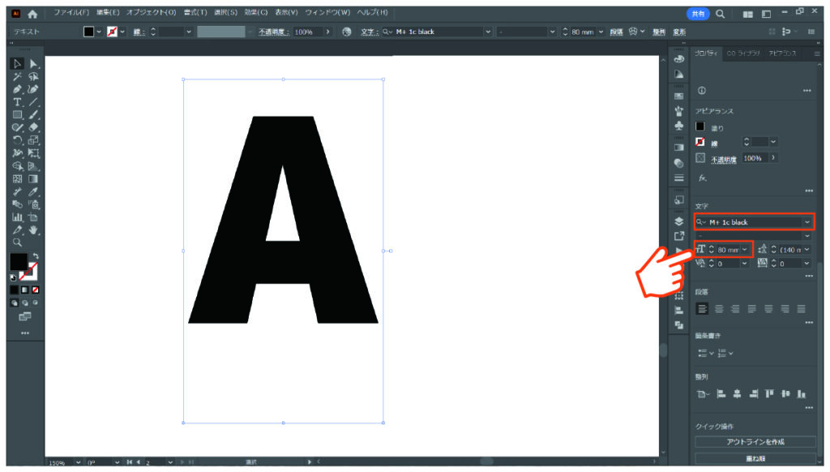Open the 効果(C) menu
Screen dimensions: 830x472
point(255,12)
